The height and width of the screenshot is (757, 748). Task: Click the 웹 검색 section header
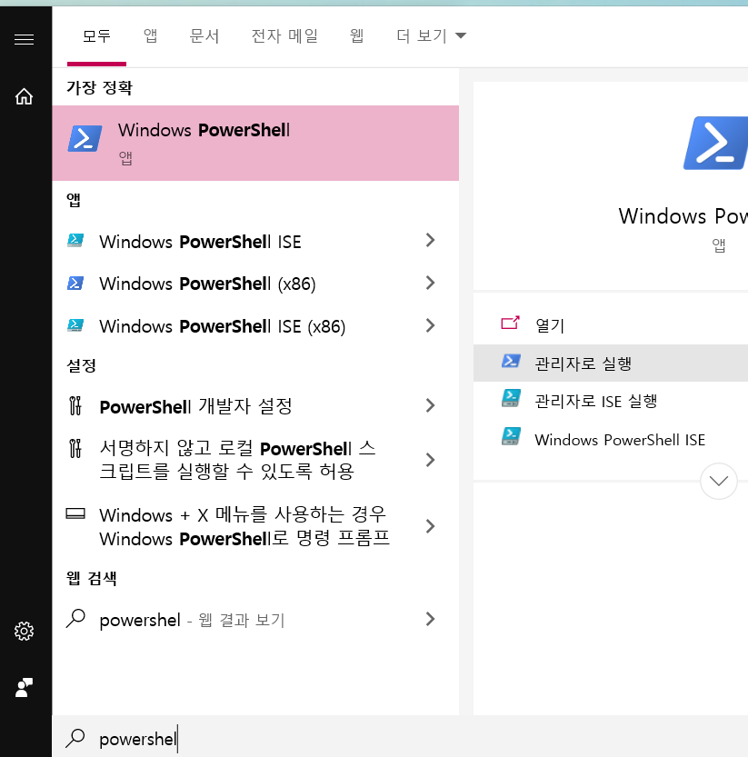point(91,578)
